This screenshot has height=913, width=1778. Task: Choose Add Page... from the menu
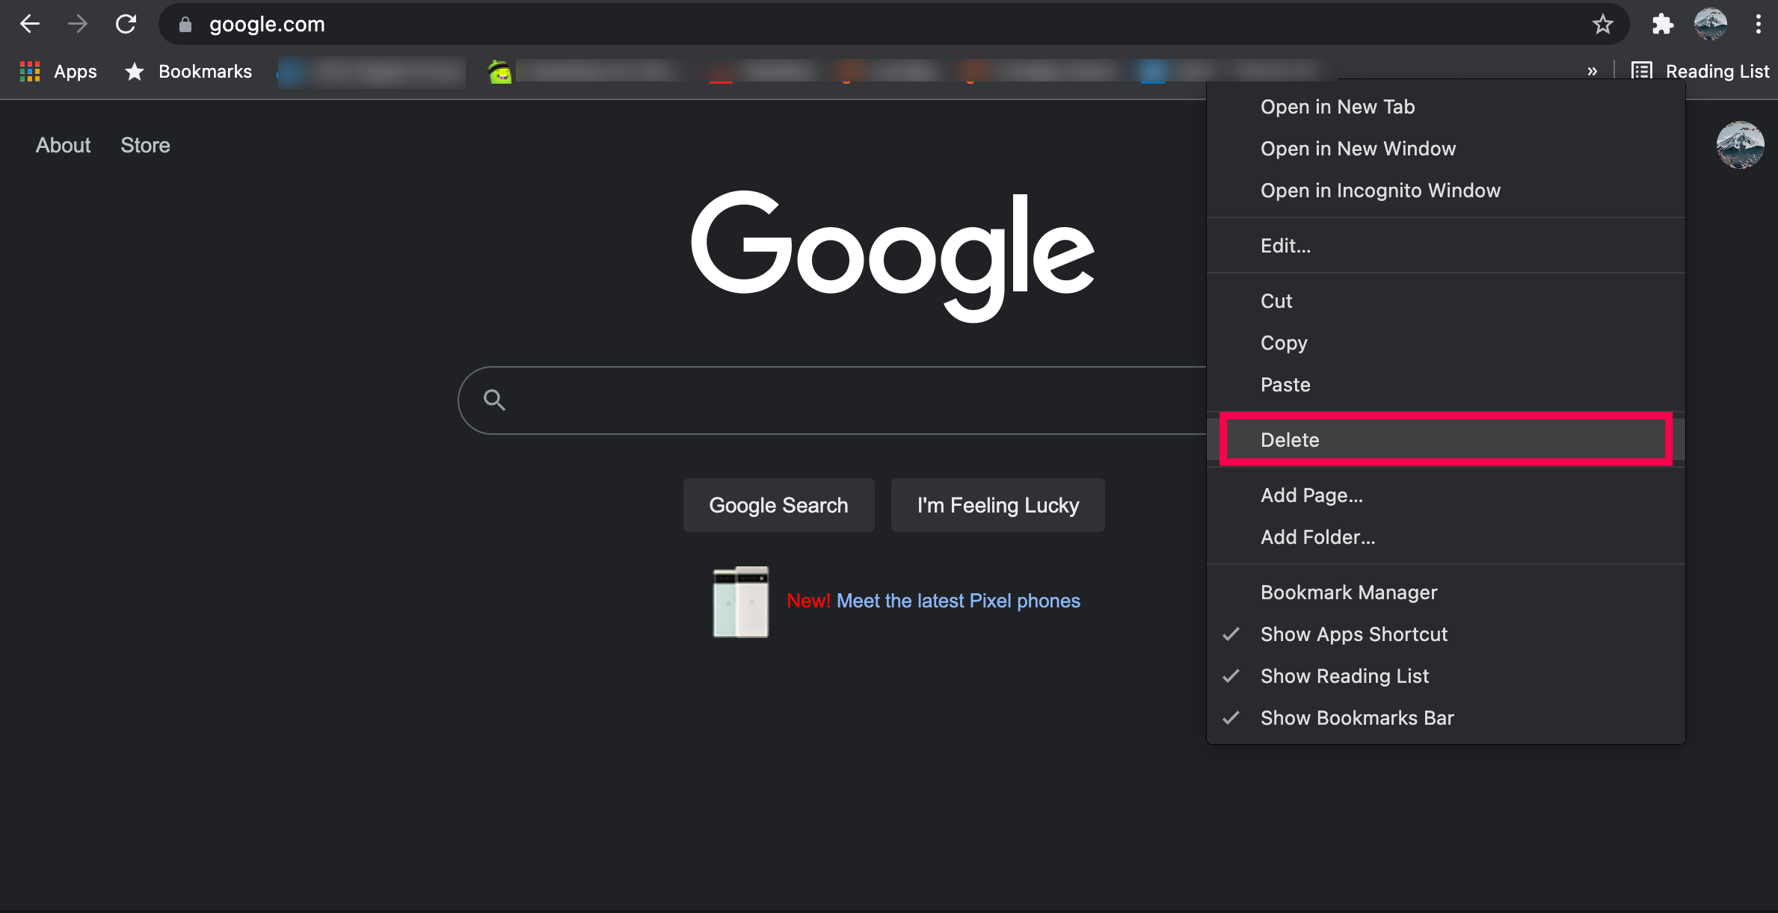[x=1445, y=495]
